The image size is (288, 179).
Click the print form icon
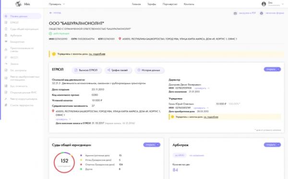[262, 13]
